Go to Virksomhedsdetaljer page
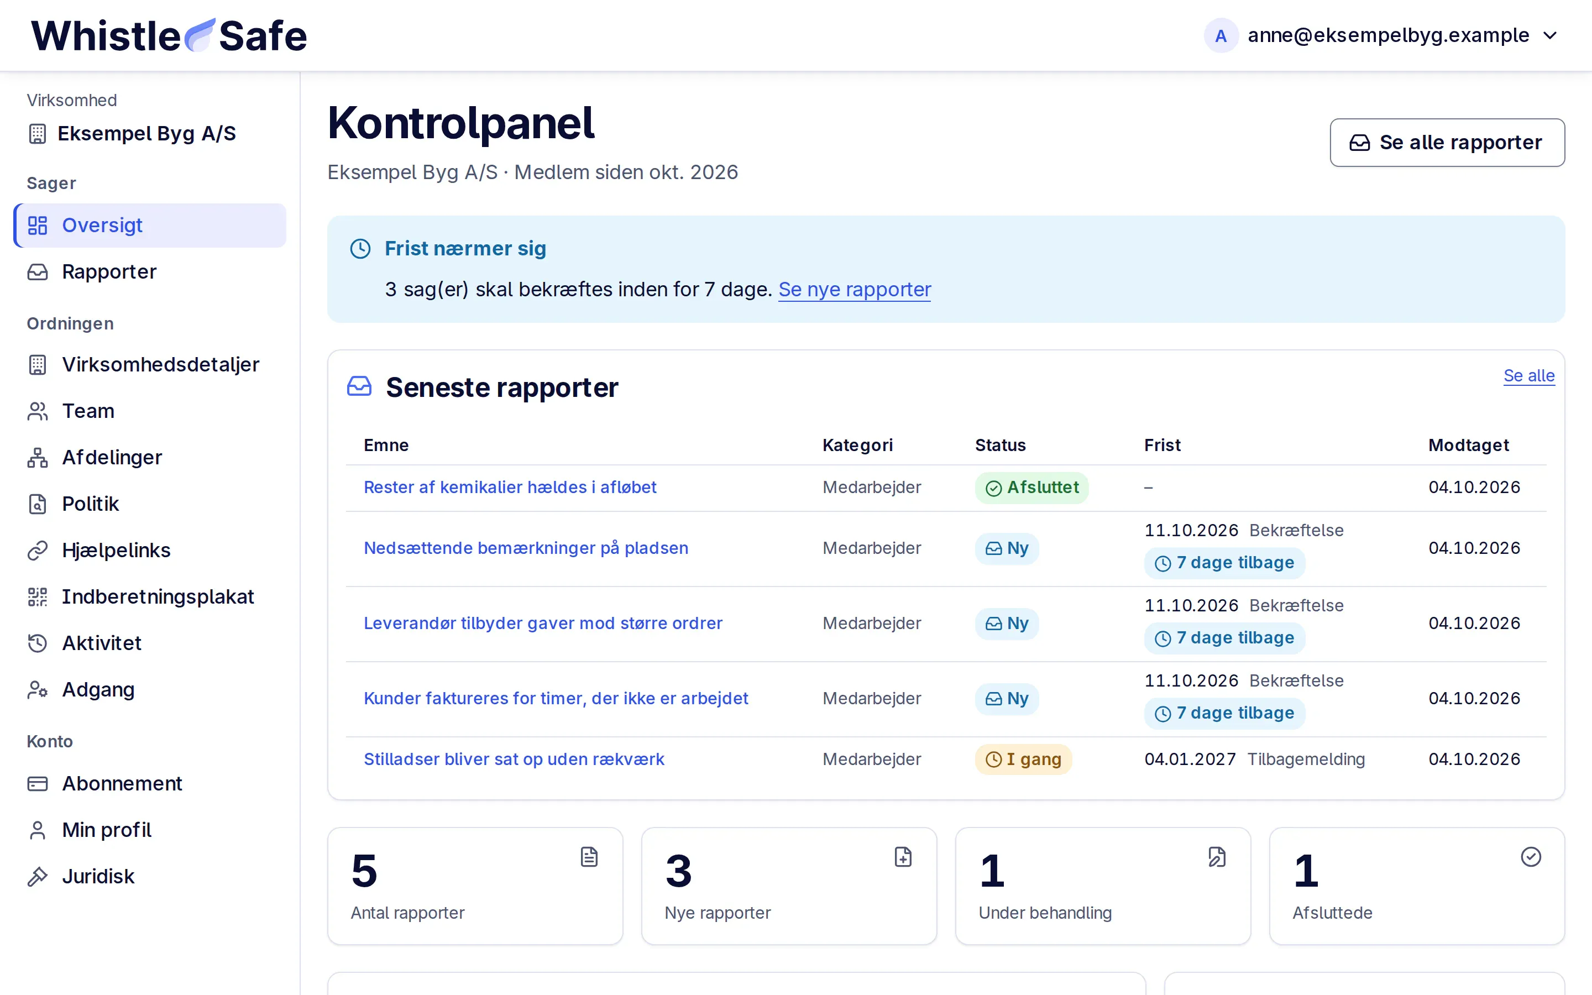 [150, 365]
